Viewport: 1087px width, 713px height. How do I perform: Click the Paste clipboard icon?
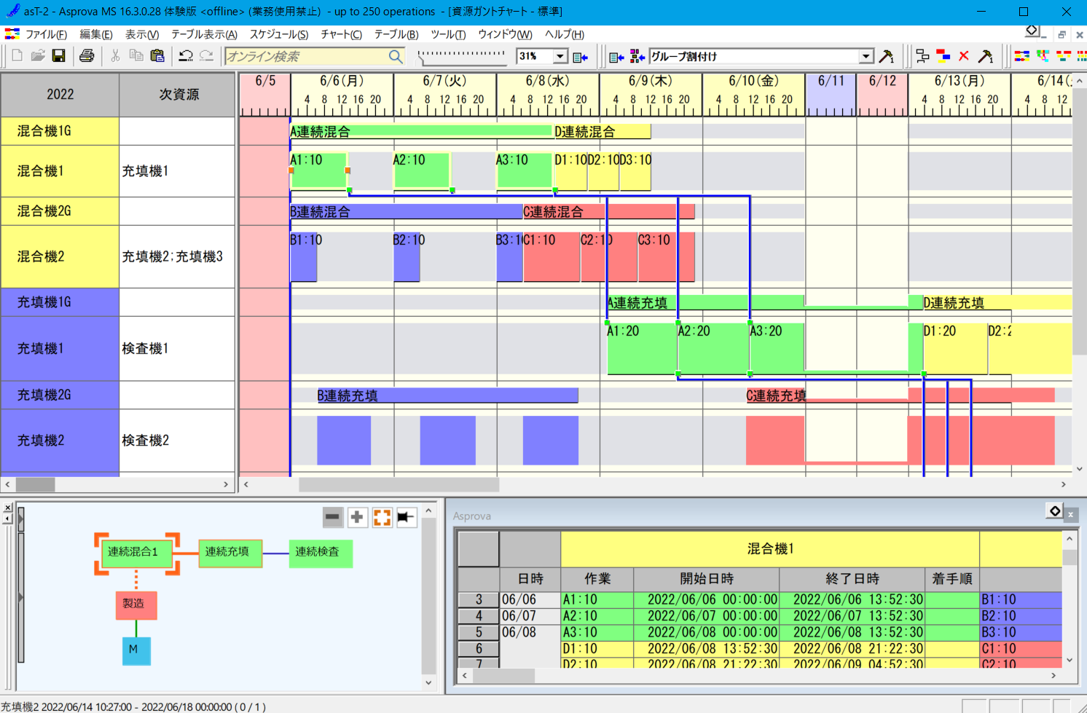[x=157, y=56]
